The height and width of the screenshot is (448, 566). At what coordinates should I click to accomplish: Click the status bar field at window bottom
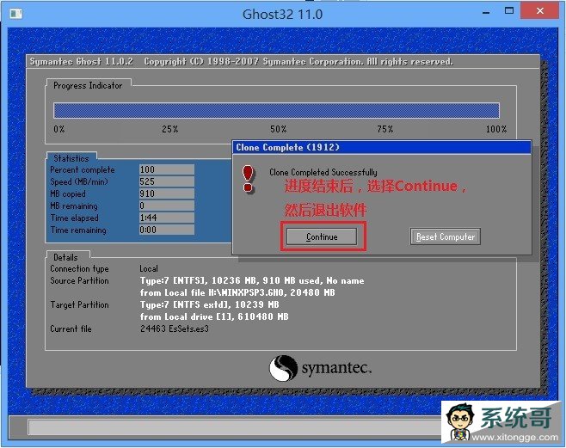[235, 428]
